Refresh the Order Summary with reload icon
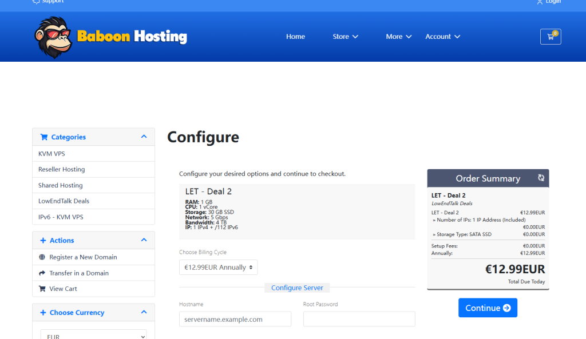The image size is (586, 339). 541,178
